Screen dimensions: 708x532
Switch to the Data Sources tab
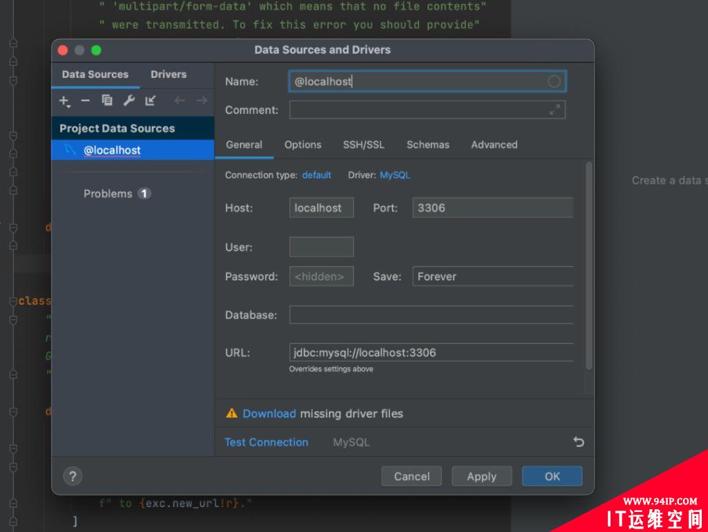[x=95, y=75]
